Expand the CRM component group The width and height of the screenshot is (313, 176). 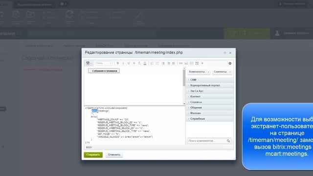(210, 80)
